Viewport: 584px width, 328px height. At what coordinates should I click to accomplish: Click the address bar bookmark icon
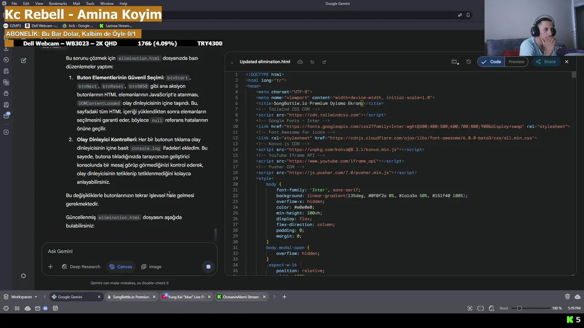point(468,15)
